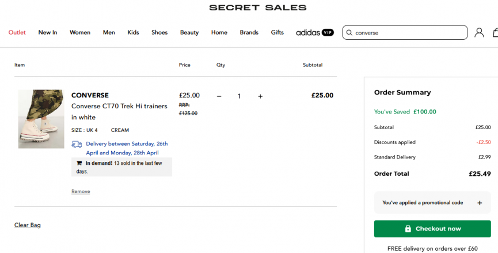Open the Women menu

coord(80,33)
